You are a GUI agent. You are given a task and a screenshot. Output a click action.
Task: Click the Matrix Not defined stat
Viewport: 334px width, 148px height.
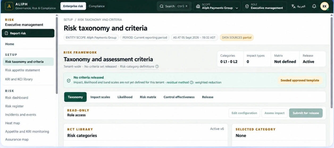coord(285,59)
